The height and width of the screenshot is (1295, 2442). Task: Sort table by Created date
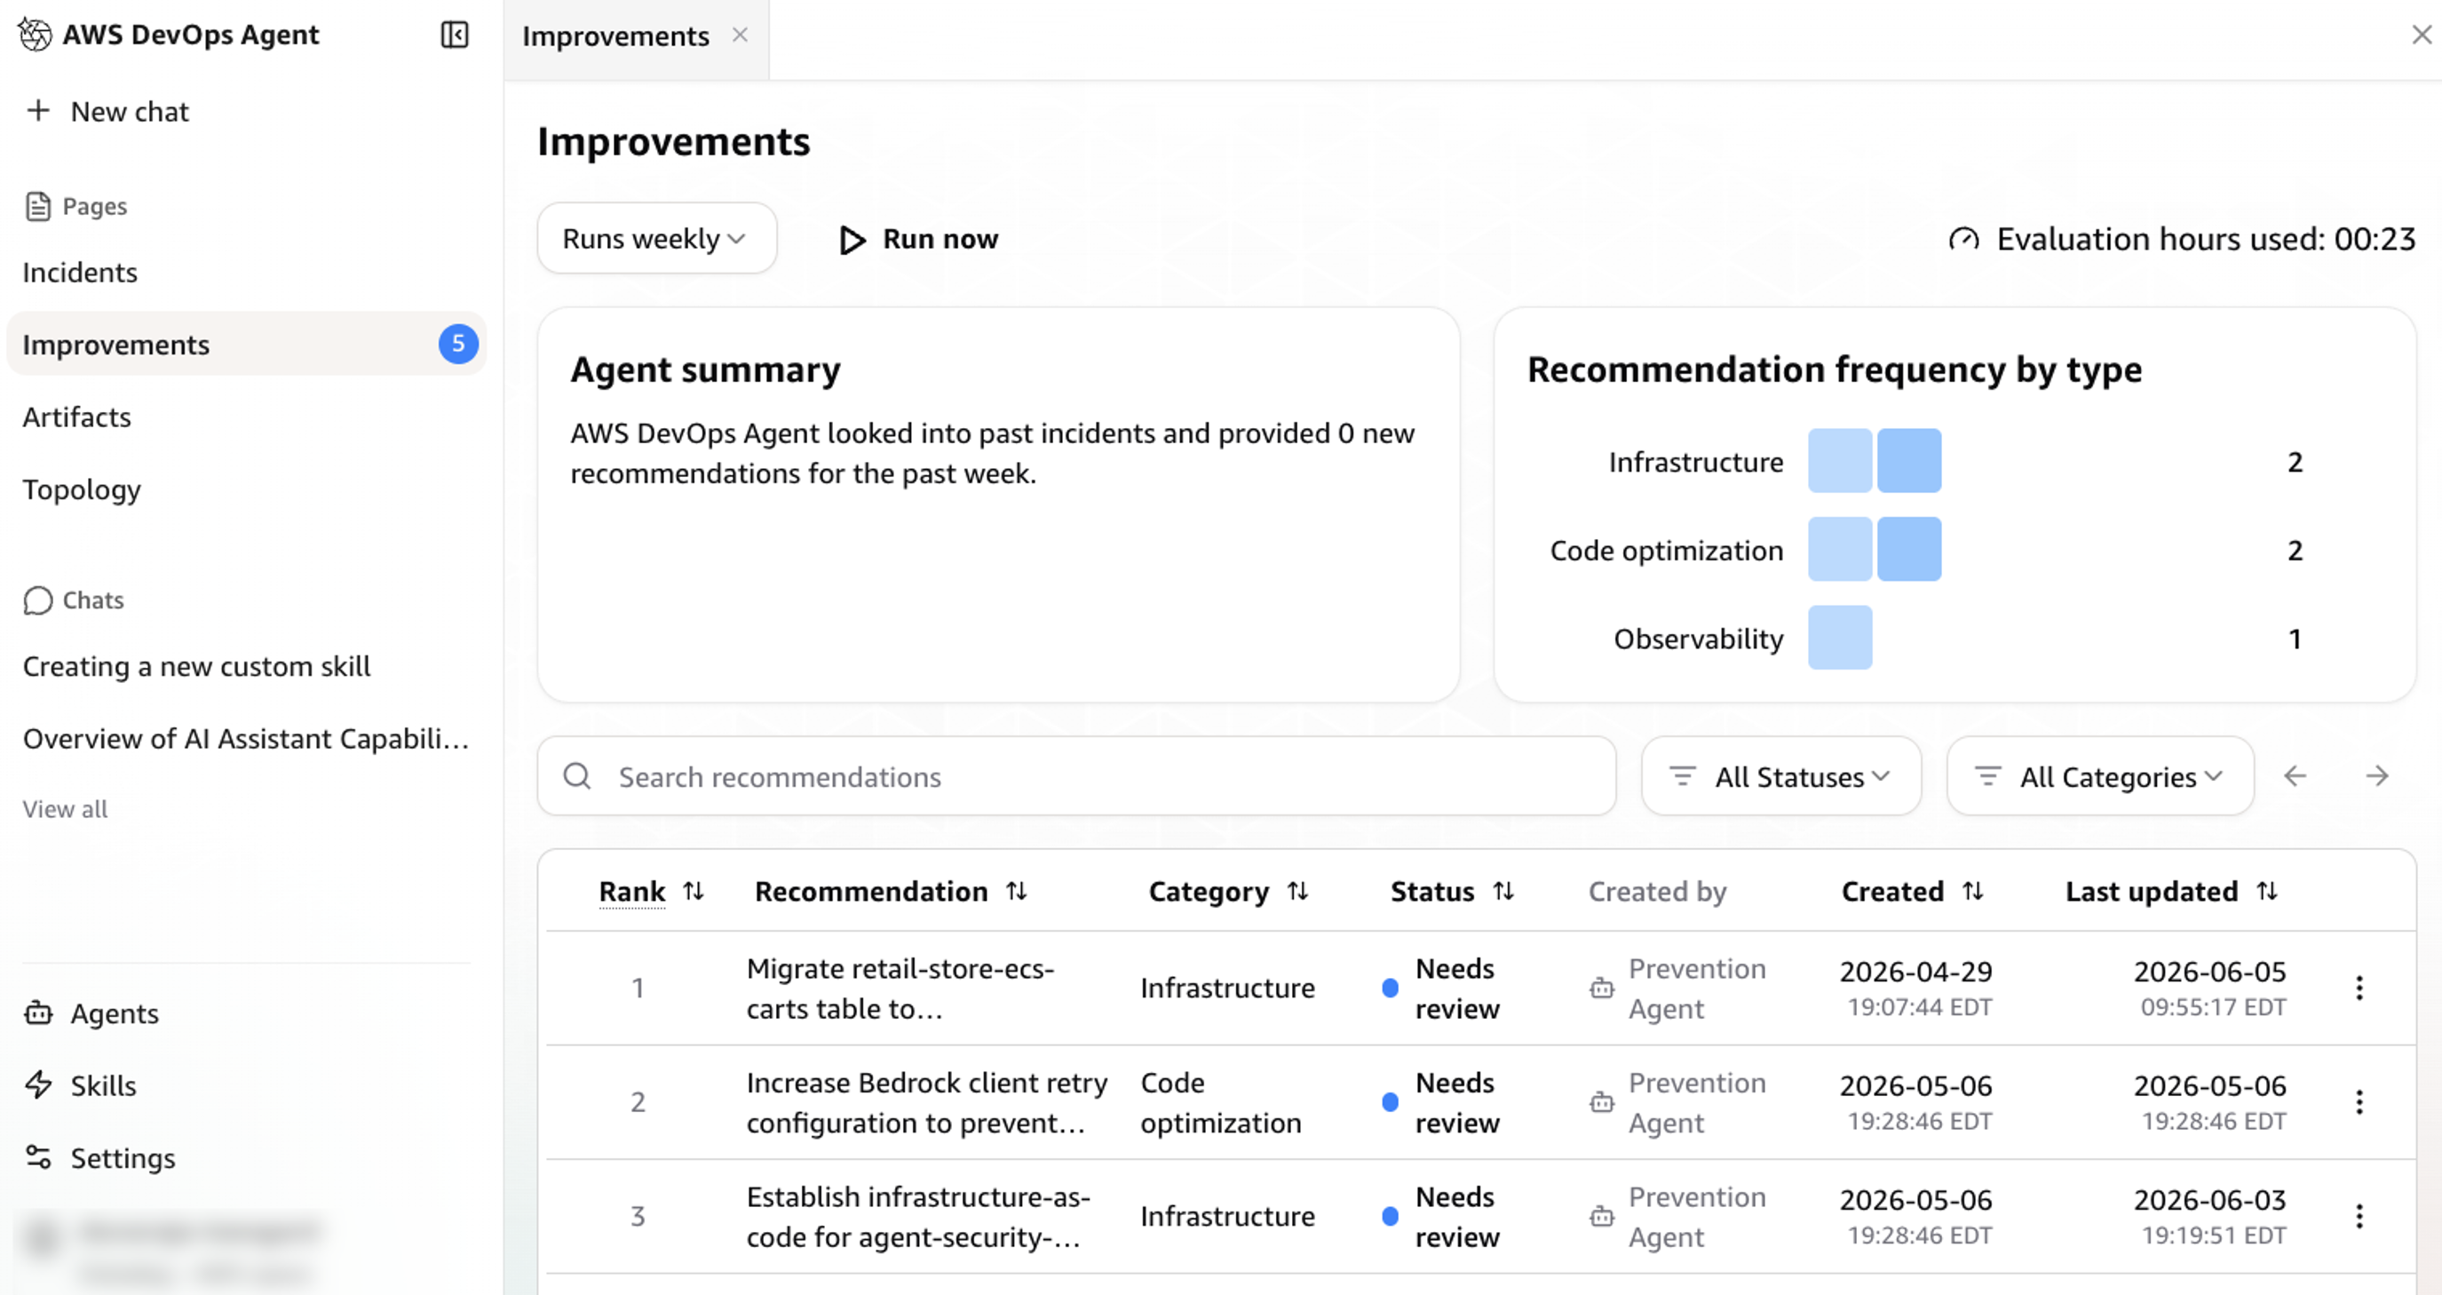click(x=1973, y=891)
